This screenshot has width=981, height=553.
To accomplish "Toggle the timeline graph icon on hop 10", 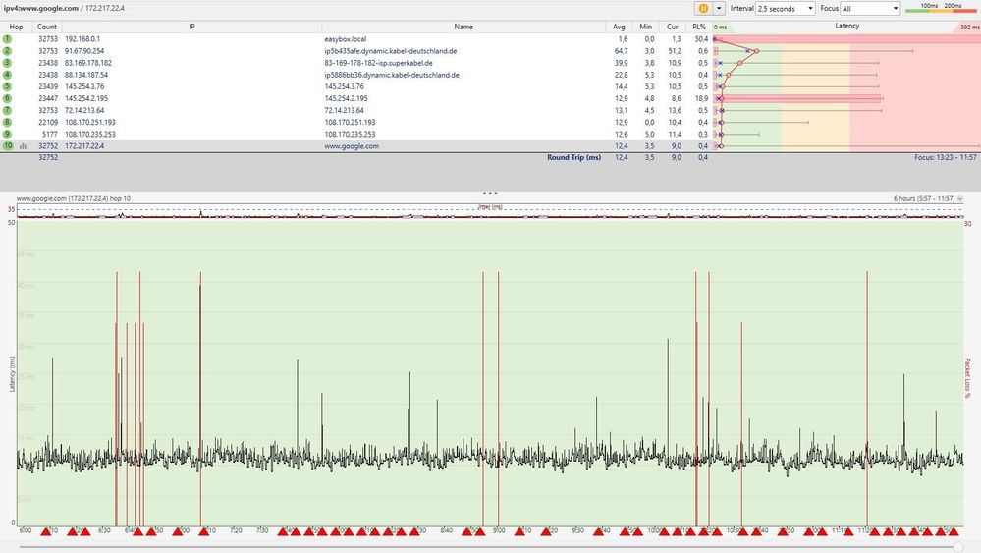I will click(23, 146).
